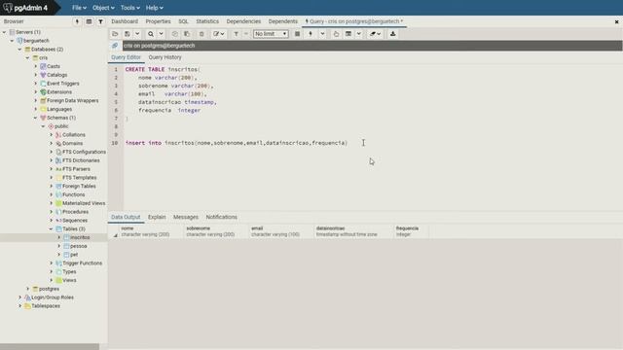Open the Find options dropdown arrow

pyautogui.click(x=161, y=34)
